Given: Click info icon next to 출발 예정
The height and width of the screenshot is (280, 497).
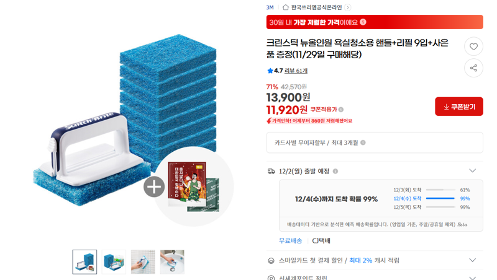Looking at the screenshot, I should point(335,172).
